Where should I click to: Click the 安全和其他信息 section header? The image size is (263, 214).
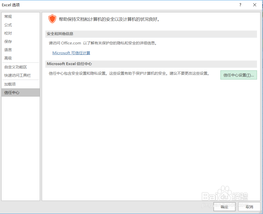click(151, 34)
